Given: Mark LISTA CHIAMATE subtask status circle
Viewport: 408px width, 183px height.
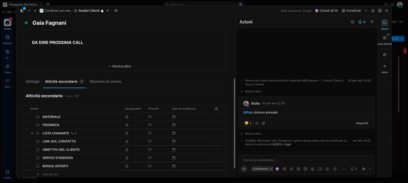Looking at the screenshot, I should pos(38,133).
